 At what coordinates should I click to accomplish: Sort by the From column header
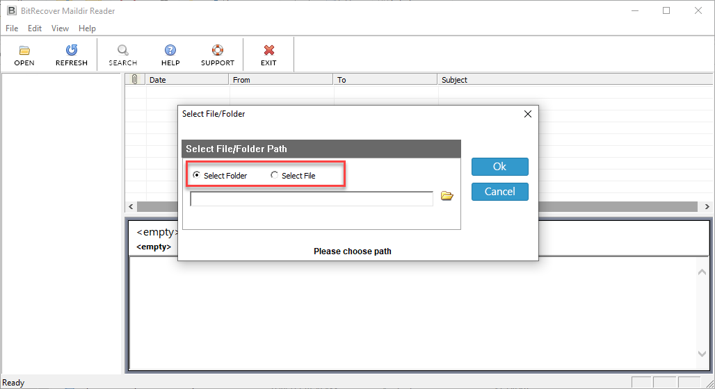282,80
